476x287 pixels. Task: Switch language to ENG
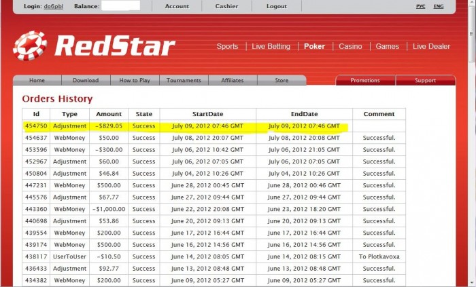[x=439, y=6]
